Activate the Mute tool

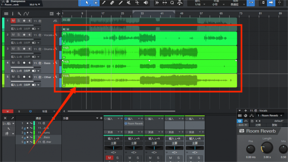tap(129, 3)
